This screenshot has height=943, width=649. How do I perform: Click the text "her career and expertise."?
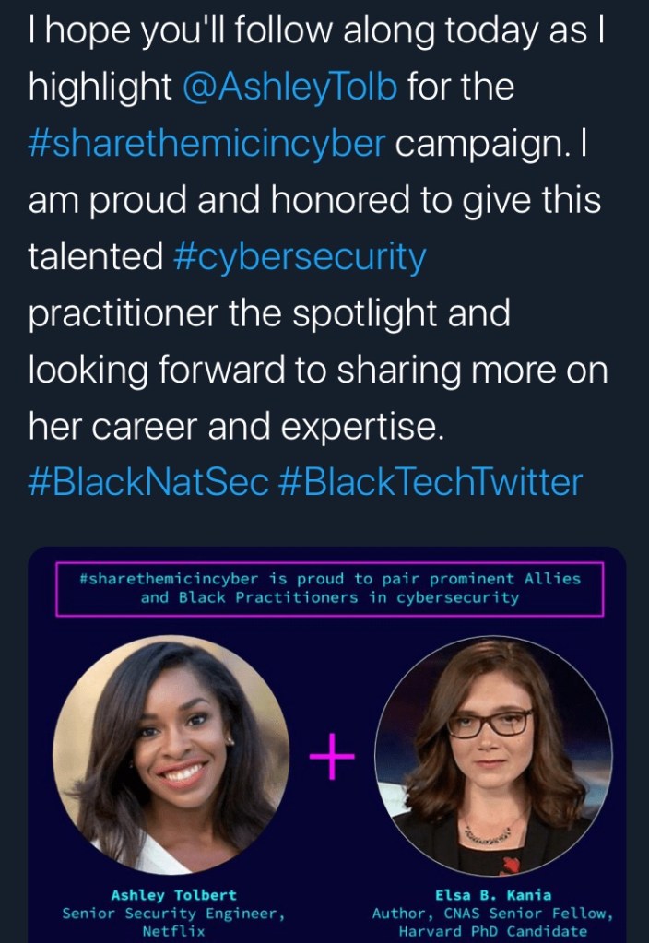[x=230, y=427]
